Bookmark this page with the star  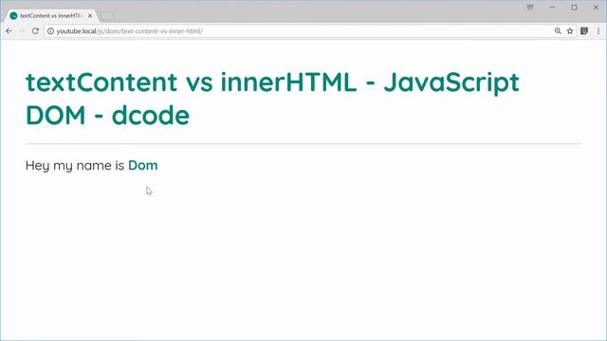point(570,31)
